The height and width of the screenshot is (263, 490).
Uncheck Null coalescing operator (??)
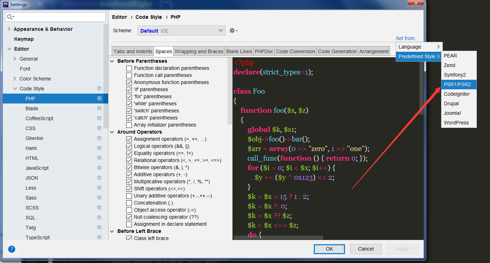click(x=129, y=217)
